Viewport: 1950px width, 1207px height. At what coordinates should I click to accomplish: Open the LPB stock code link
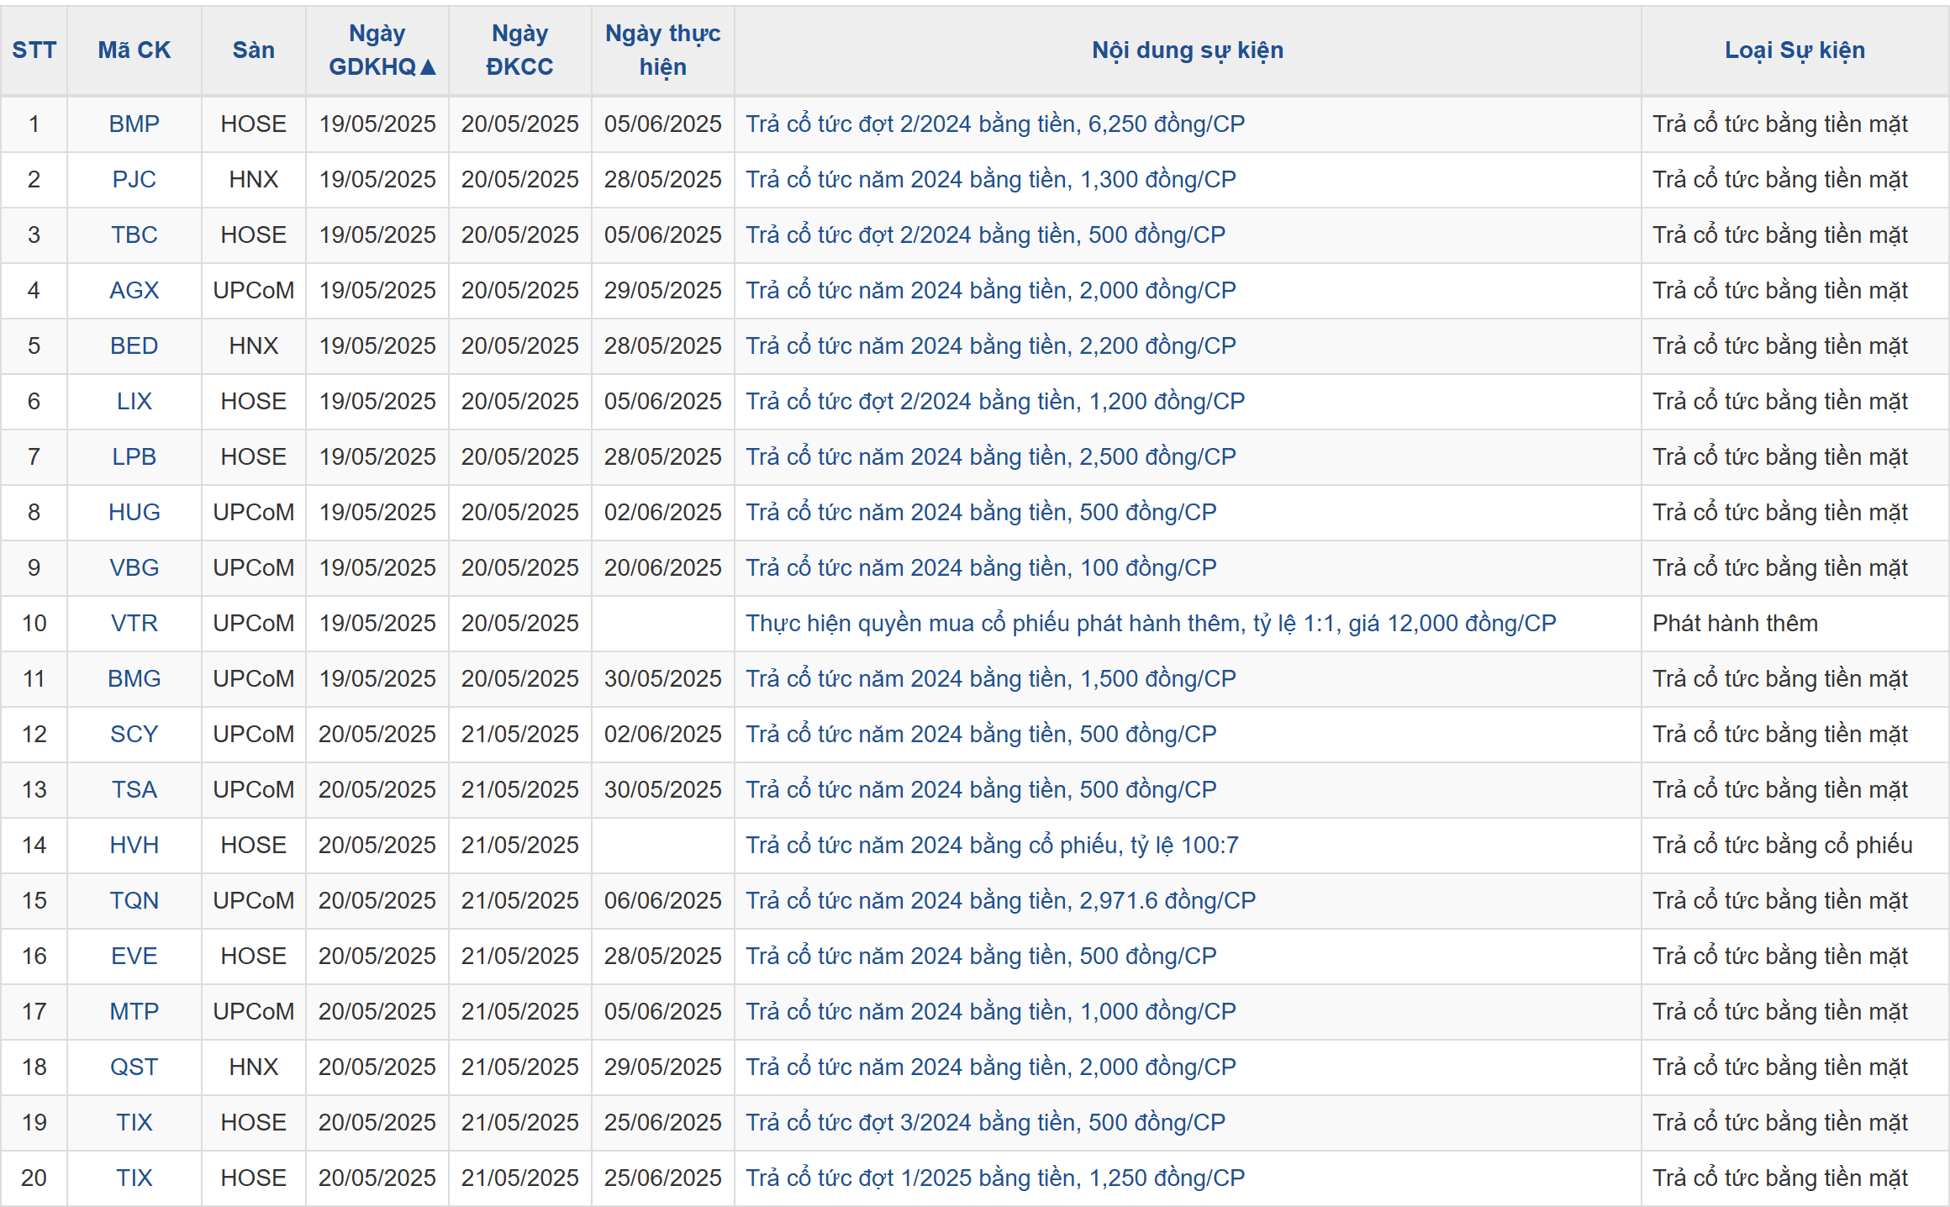coord(134,456)
